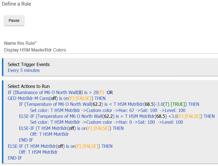
Task: Click the GED MstrBdr-M Cans condition line
Action: (x=57, y=99)
